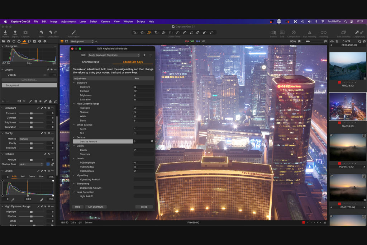This screenshot has width=367, height=245.
Task: Select the Pan hand cursor tool
Action: (142, 33)
